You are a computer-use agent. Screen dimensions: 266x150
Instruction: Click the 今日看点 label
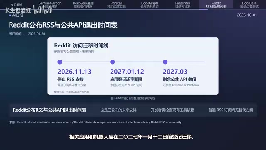pos(17,5)
